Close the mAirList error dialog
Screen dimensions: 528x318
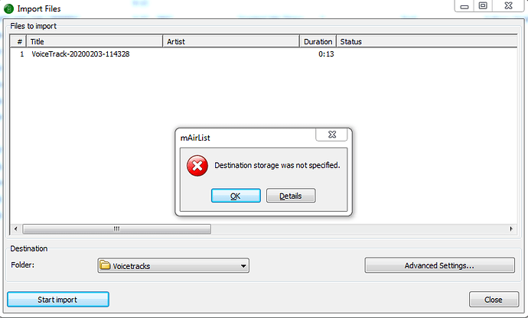(332, 135)
